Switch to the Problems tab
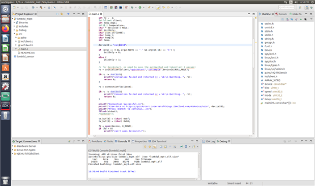Screen dimensions: 315x186 point(96,141)
